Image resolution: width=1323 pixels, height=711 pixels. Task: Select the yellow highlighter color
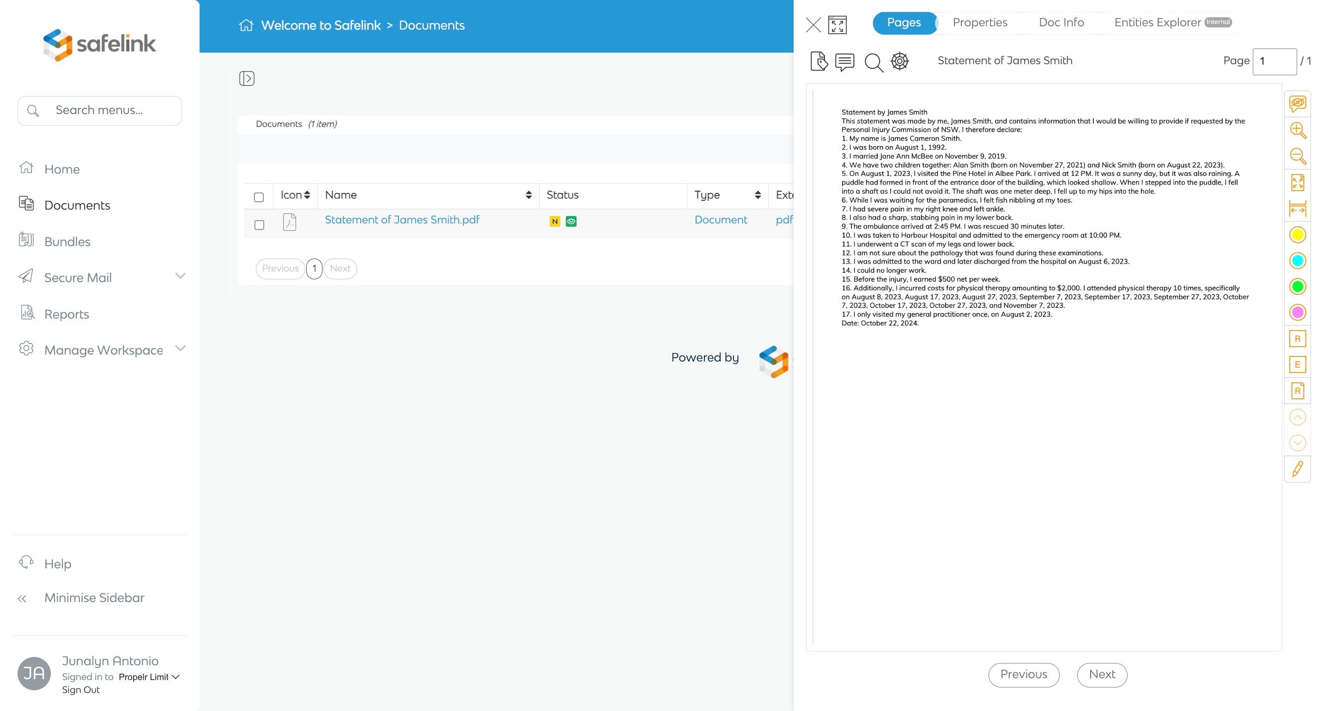(x=1297, y=235)
